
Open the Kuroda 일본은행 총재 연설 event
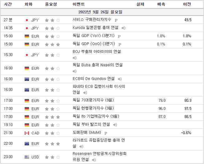pos(95,28)
